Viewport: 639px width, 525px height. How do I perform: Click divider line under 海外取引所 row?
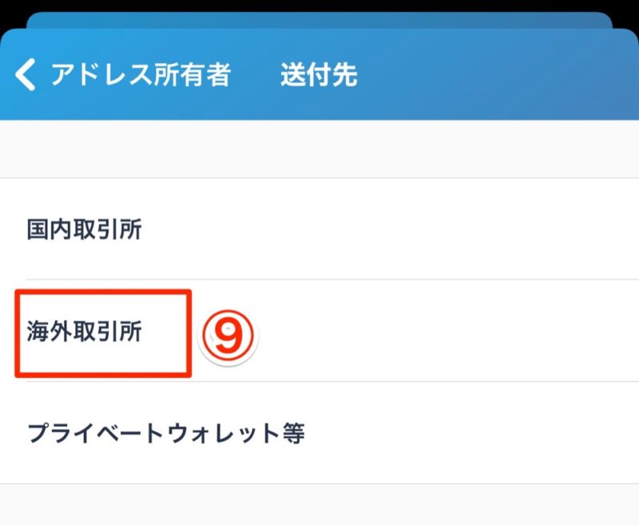pos(332,382)
